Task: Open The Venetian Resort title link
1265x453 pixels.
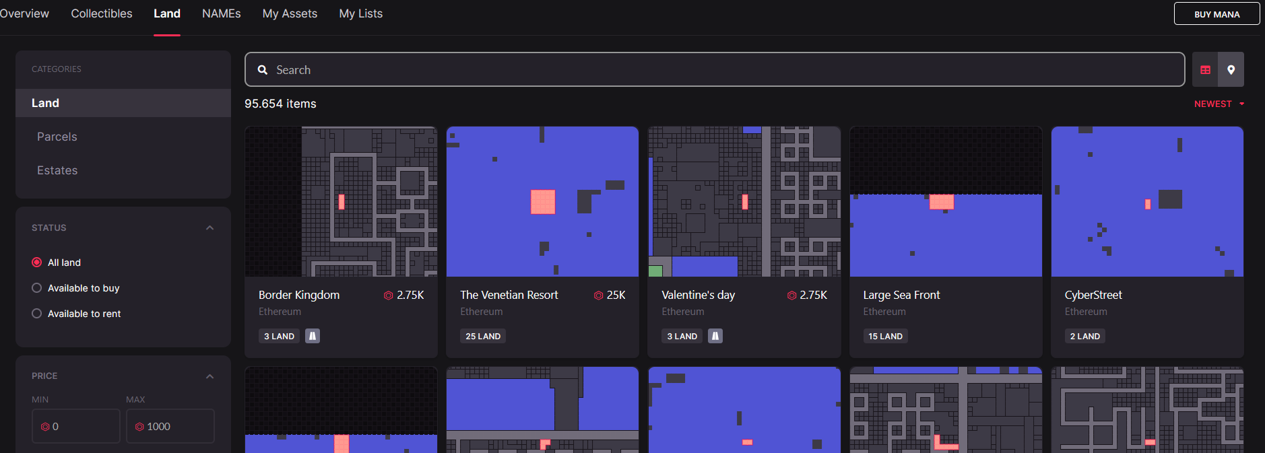Action: (x=509, y=295)
